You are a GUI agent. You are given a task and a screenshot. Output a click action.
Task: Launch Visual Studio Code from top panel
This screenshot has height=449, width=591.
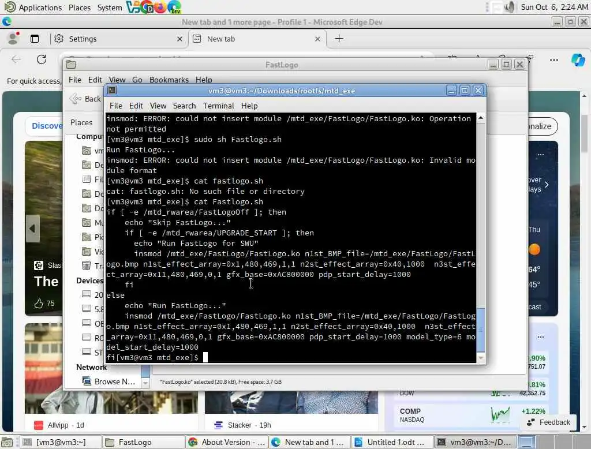pos(133,7)
